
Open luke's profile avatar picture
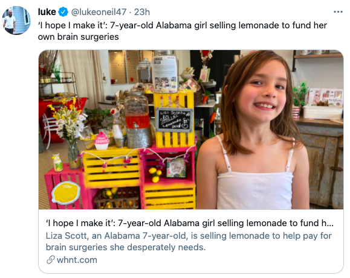(16, 21)
